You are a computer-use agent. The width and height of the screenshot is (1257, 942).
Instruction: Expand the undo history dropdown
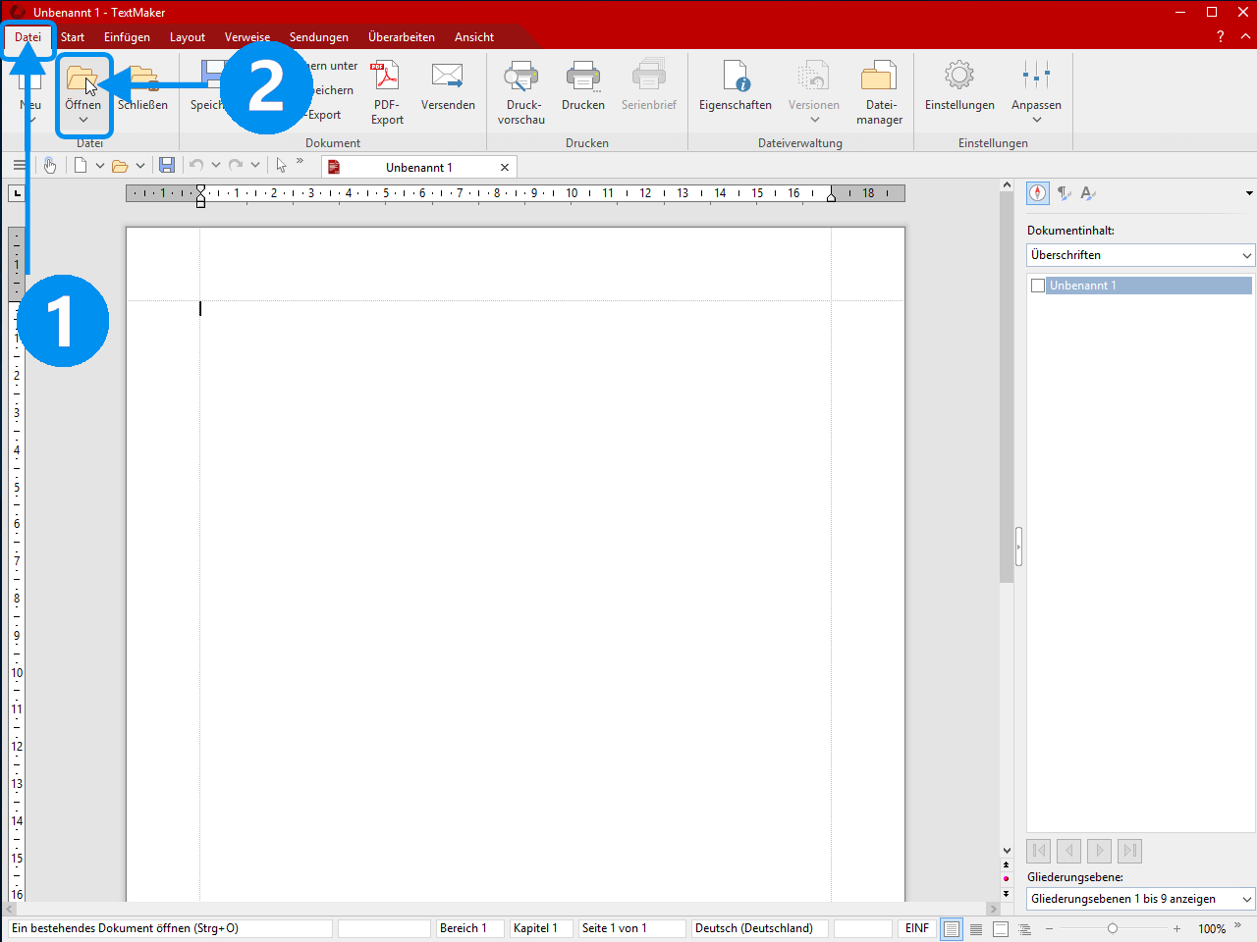click(x=216, y=166)
